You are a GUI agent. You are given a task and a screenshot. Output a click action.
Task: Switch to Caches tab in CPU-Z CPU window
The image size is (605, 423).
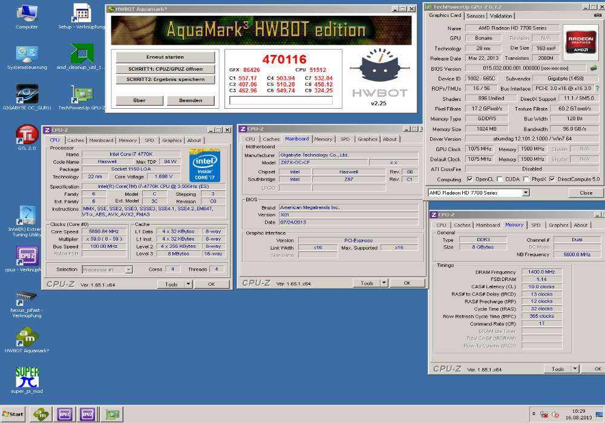point(76,140)
